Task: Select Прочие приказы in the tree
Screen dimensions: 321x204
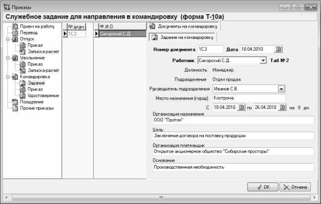Action: [37, 108]
